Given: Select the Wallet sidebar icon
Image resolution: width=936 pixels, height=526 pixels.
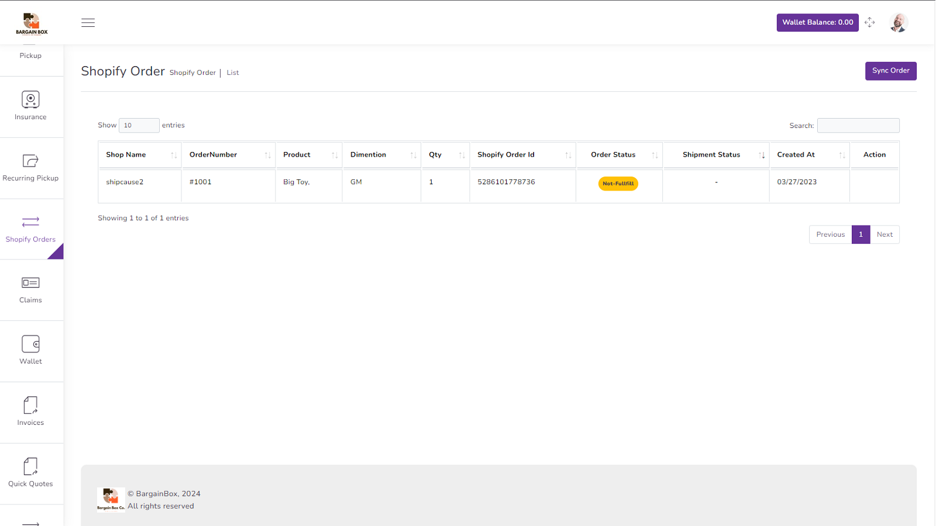Looking at the screenshot, I should tap(30, 344).
